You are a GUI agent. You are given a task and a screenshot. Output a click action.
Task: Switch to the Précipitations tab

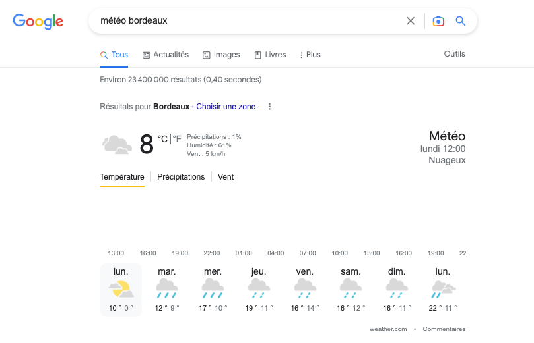click(x=181, y=177)
